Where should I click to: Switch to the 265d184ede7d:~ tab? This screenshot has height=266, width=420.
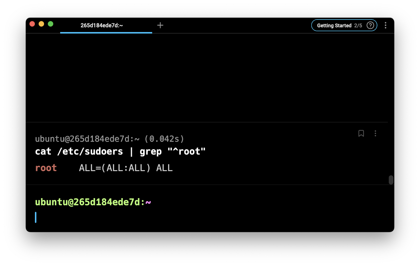(102, 25)
